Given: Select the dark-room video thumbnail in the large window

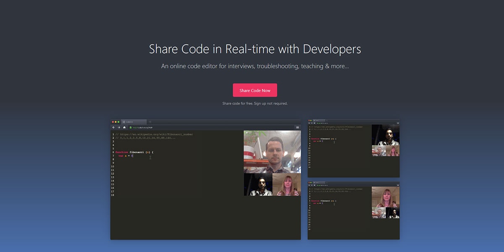Looking at the screenshot, I should [258, 184].
